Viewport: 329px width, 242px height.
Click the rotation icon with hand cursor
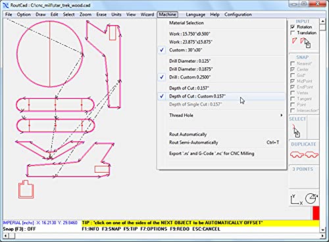coord(306,43)
